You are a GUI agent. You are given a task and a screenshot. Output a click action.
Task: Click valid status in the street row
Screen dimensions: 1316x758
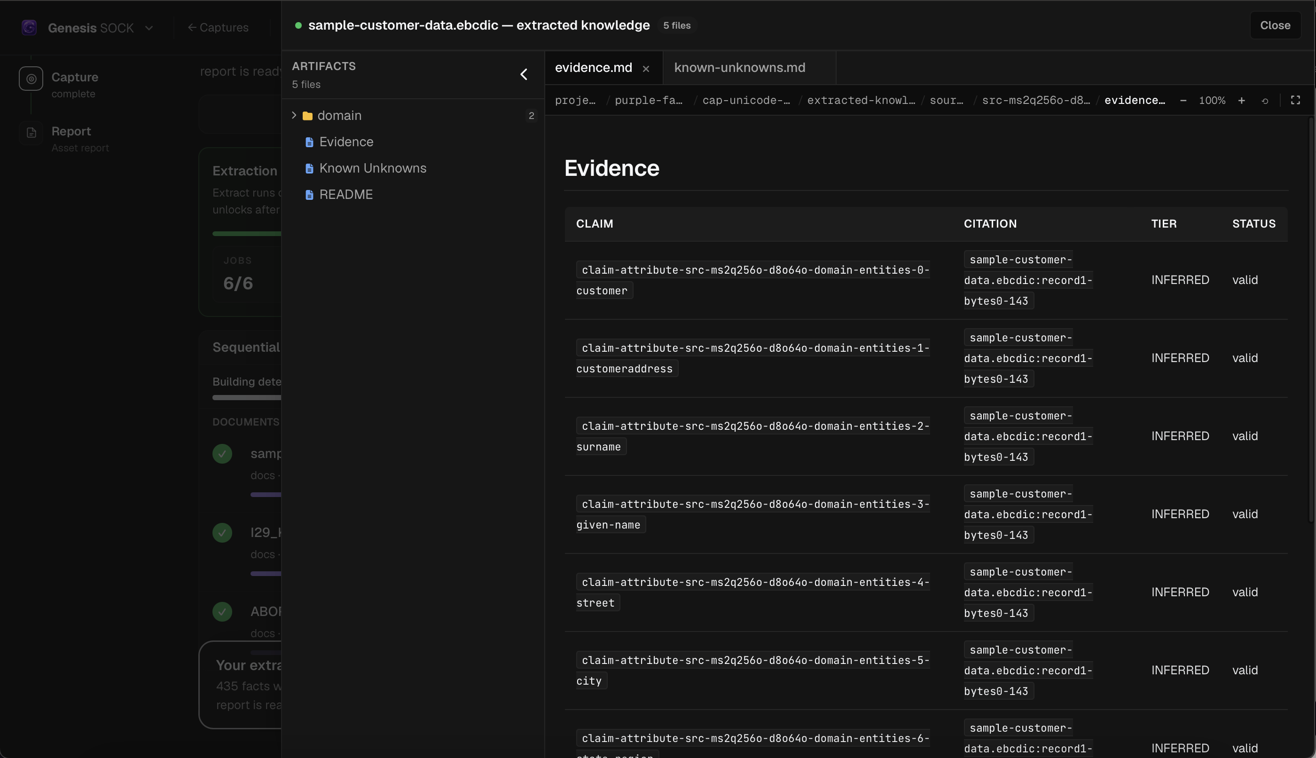tap(1245, 592)
